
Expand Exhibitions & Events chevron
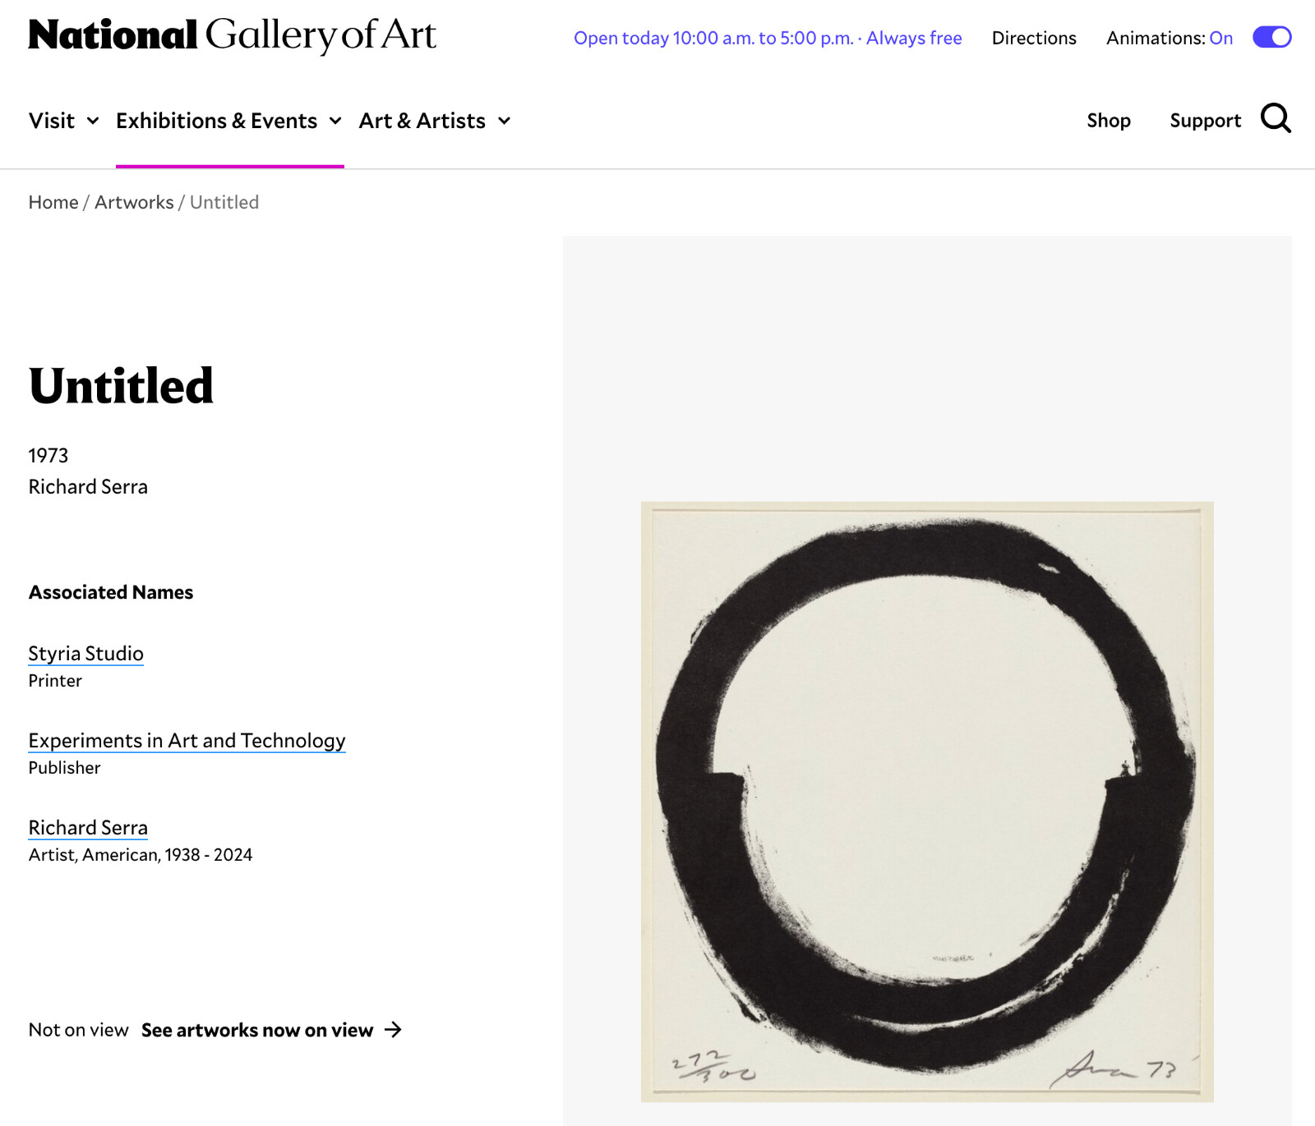335,121
